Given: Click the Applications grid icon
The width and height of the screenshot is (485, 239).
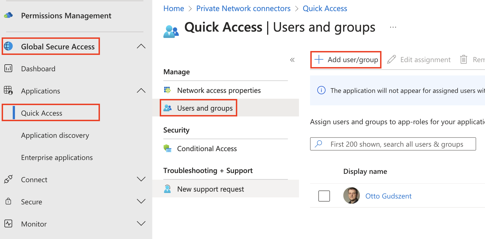Looking at the screenshot, I should pos(8,90).
